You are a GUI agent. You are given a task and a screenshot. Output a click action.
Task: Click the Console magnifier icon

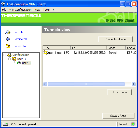coord(8,32)
